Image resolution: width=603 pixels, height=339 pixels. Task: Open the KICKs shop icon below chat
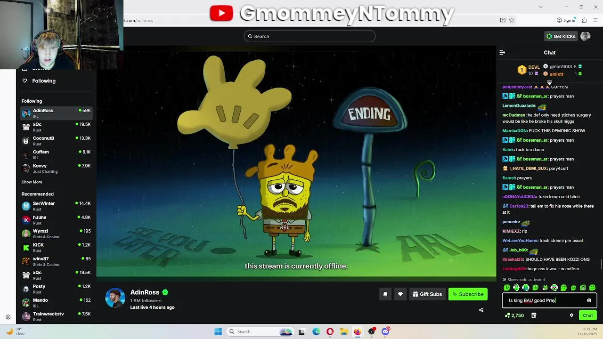534,315
